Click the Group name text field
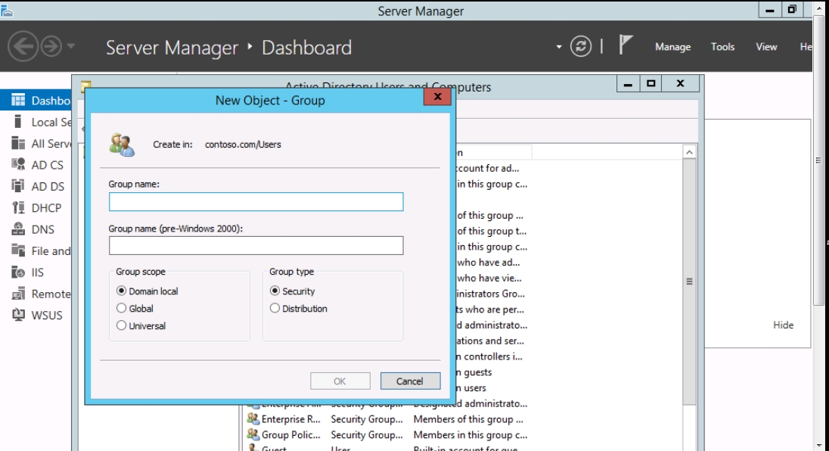Screen dimensions: 829x451 point(256,201)
